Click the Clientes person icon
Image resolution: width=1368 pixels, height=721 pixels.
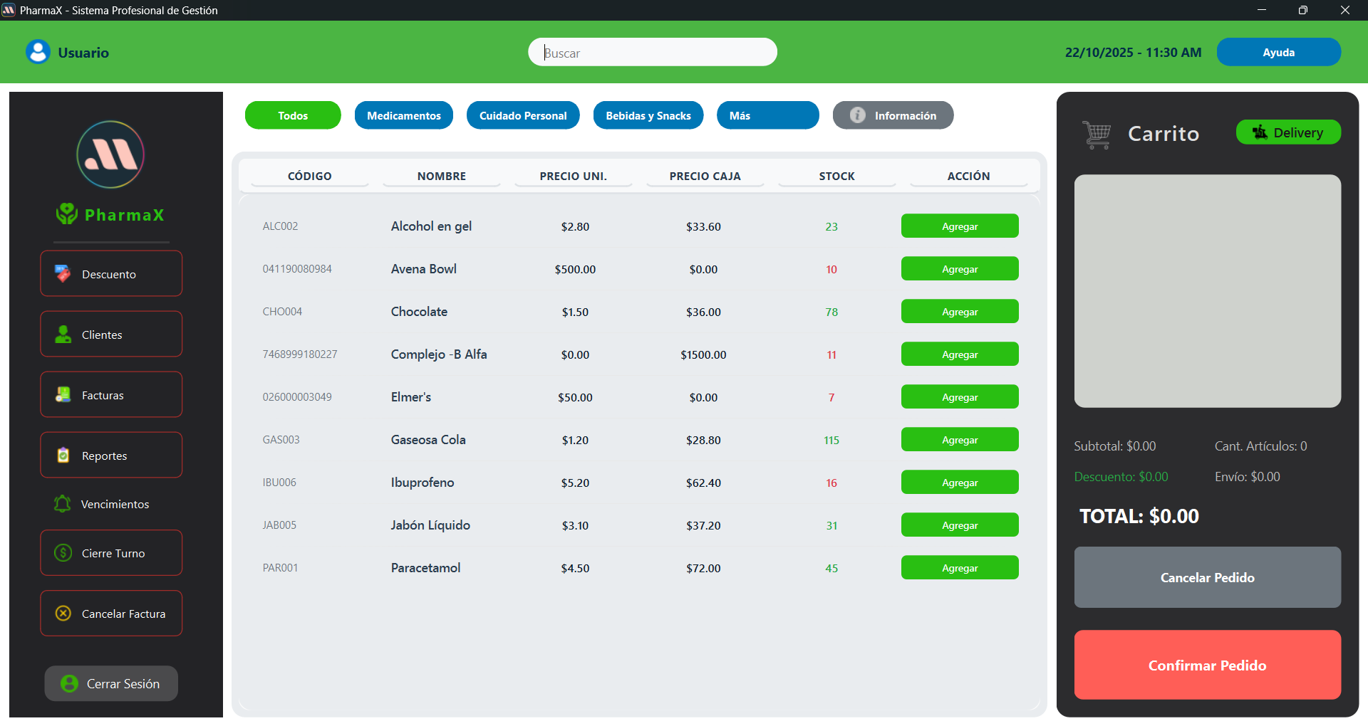click(63, 335)
